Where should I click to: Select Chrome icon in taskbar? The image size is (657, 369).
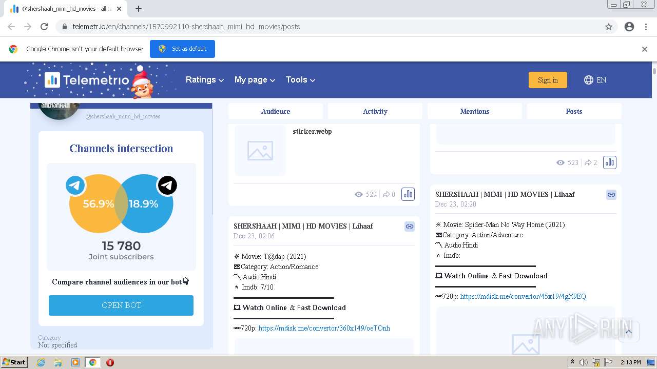click(92, 362)
